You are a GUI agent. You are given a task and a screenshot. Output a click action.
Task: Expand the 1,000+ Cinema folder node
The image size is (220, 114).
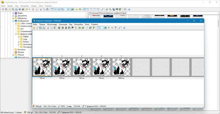click(16, 24)
